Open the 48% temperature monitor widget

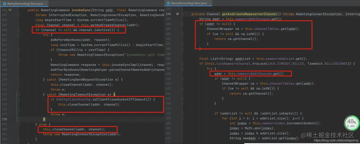point(352,123)
